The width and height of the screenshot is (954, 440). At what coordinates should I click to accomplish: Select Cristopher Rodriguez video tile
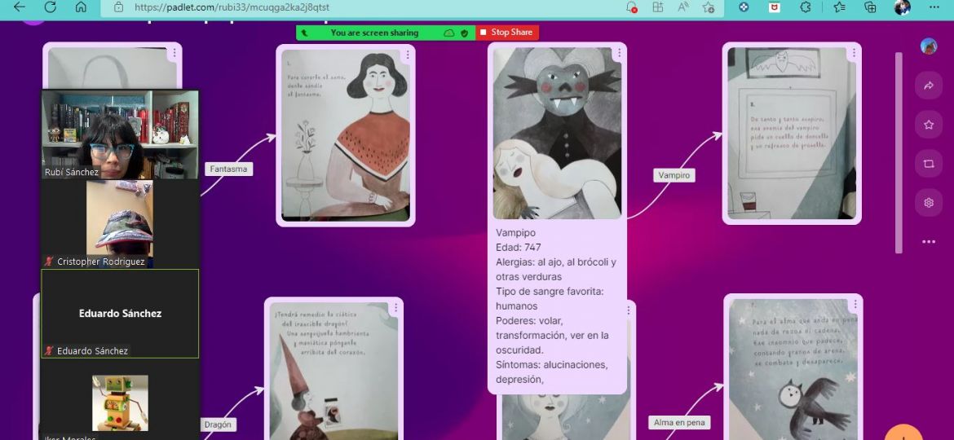(x=120, y=223)
